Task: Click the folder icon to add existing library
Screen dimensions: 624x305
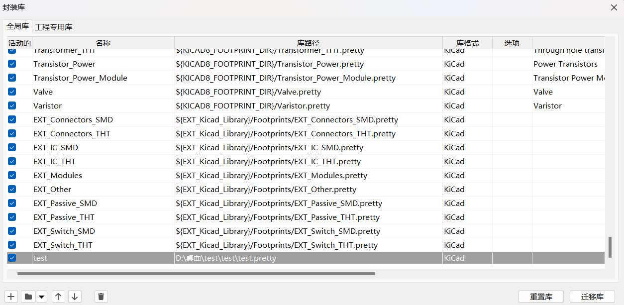Action: (x=28, y=297)
